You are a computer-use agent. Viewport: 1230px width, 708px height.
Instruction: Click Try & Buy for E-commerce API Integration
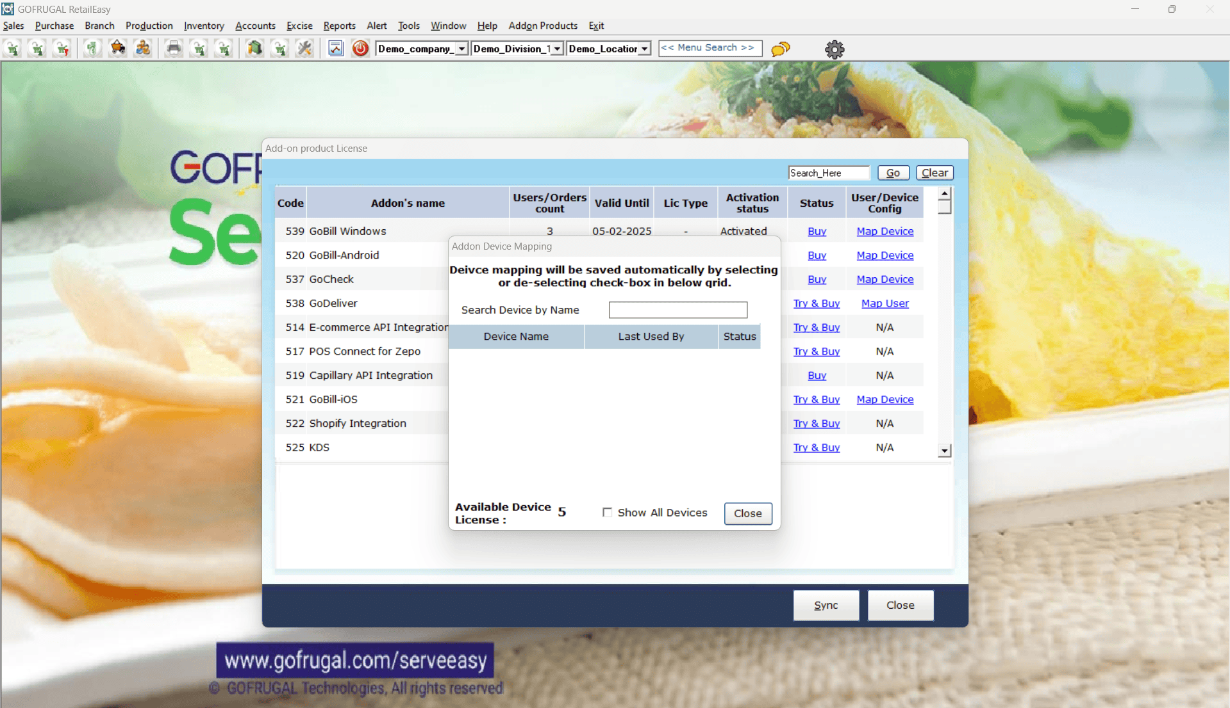click(x=817, y=327)
